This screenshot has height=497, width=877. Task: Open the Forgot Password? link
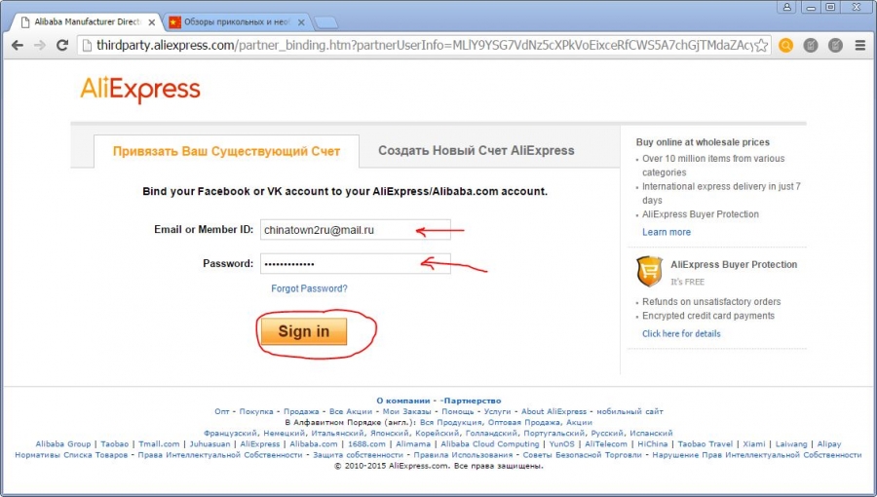pyautogui.click(x=309, y=288)
